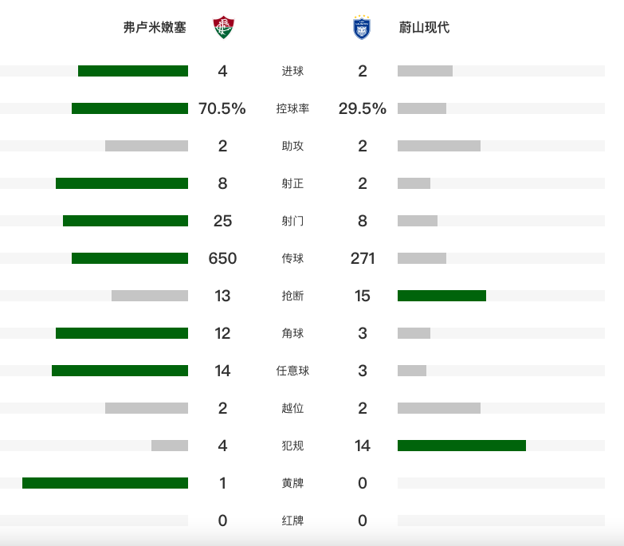
Task: Click the 650 passes value
Action: coord(222,258)
